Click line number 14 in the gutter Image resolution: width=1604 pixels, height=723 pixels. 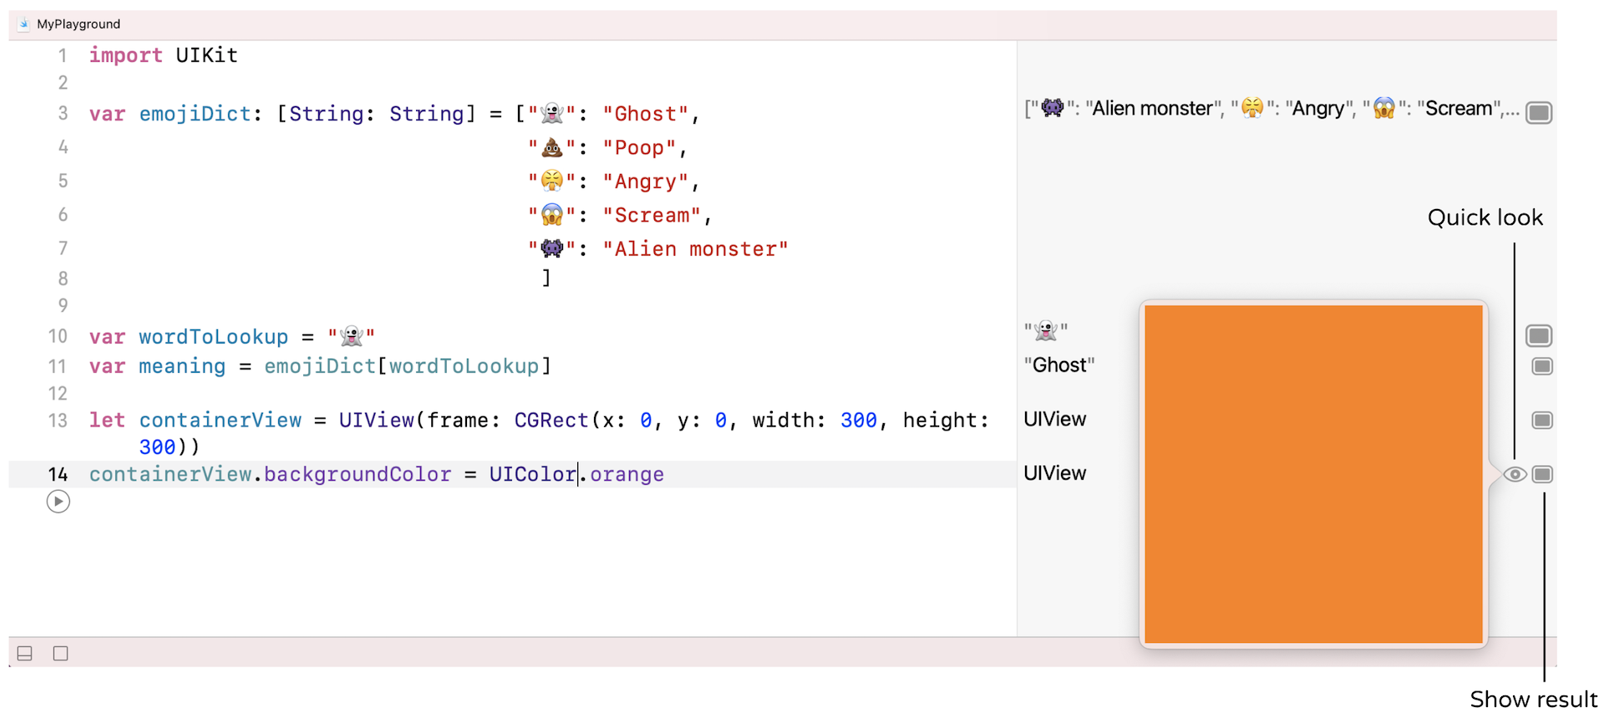[x=58, y=475]
